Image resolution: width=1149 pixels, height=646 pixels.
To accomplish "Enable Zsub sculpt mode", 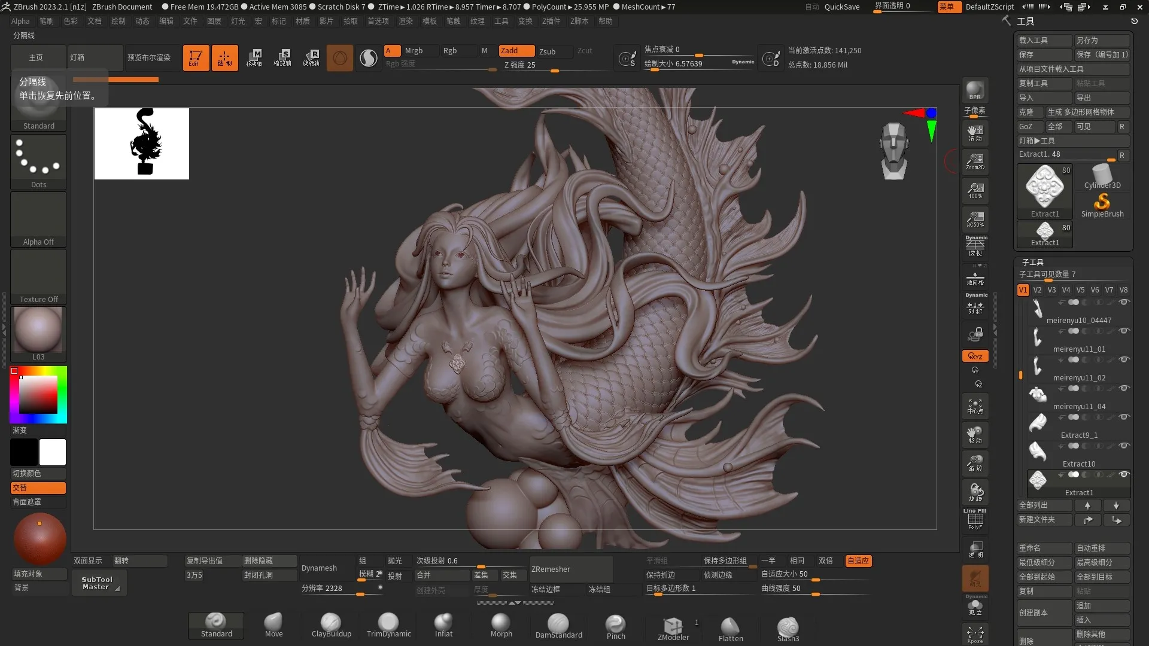I will tap(547, 51).
